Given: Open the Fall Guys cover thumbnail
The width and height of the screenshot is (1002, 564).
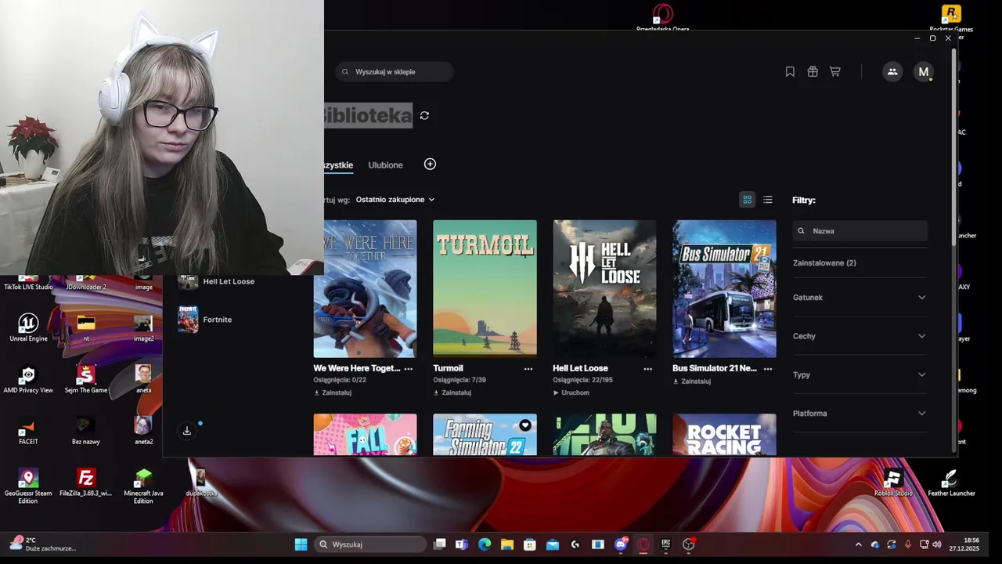Looking at the screenshot, I should pos(365,435).
